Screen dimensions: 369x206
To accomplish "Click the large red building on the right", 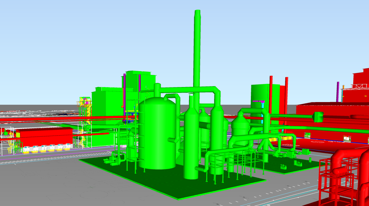I will pyautogui.click(x=332, y=123).
